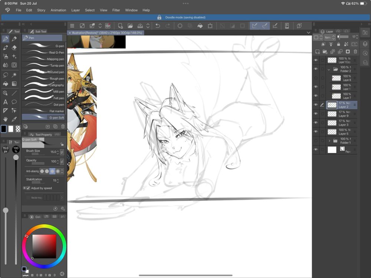
Task: Open Opacity dynamics dropdown button
Action: tap(62, 162)
